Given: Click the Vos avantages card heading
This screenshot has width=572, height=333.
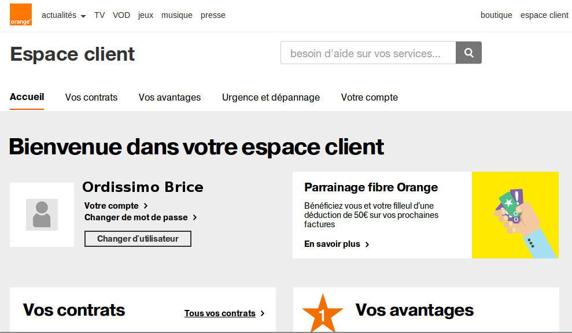Looking at the screenshot, I should (x=415, y=310).
